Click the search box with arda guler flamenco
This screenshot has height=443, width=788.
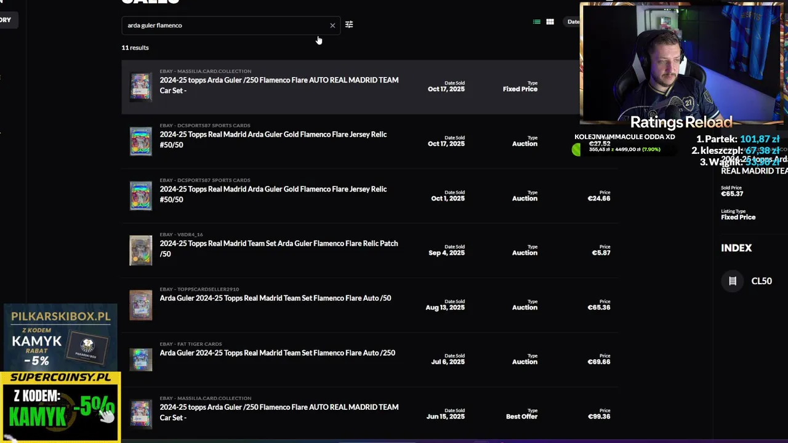point(231,25)
